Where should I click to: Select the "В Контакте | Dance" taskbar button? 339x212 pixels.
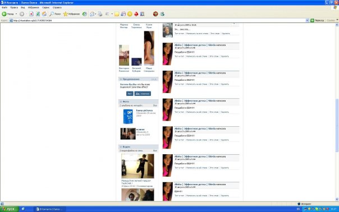(50, 209)
